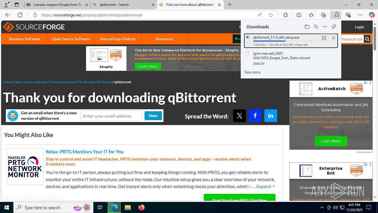Share on X (Twitter) icon
Image resolution: width=378 pixels, height=213 pixels.
pyautogui.click(x=240, y=116)
